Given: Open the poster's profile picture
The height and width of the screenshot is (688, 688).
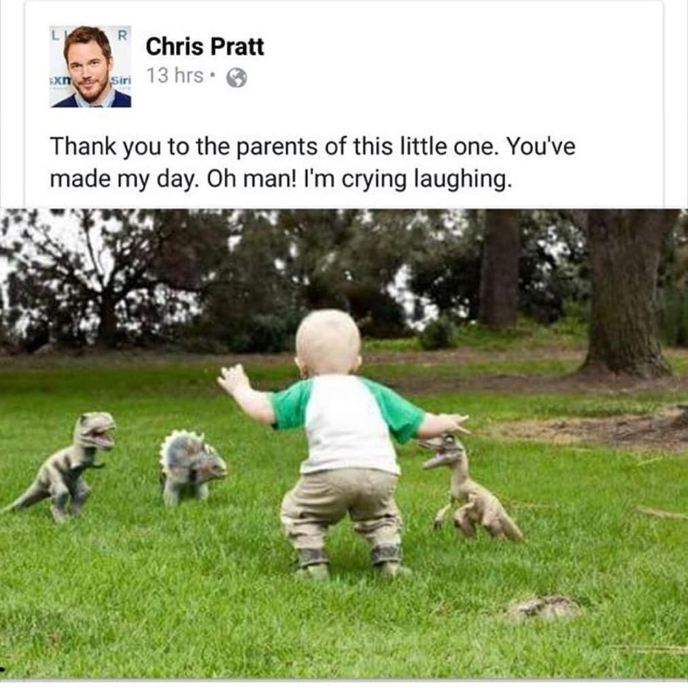Looking at the screenshot, I should point(90,66).
